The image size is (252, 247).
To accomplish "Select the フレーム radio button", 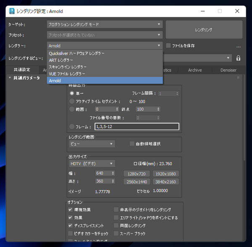I will 72,127.
